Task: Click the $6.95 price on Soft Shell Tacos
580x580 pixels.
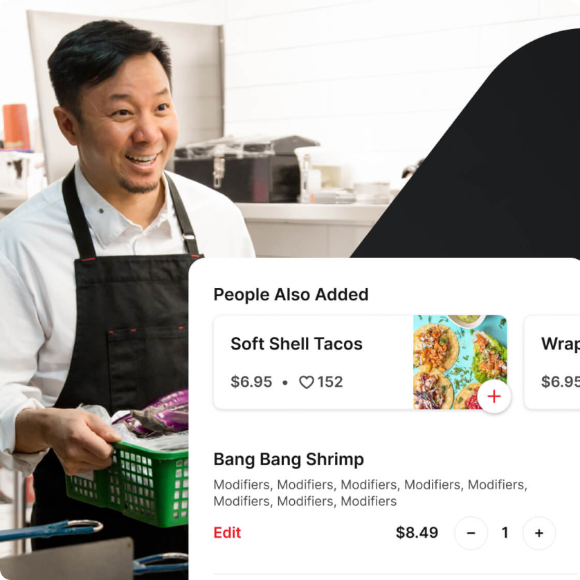Action: pyautogui.click(x=251, y=382)
